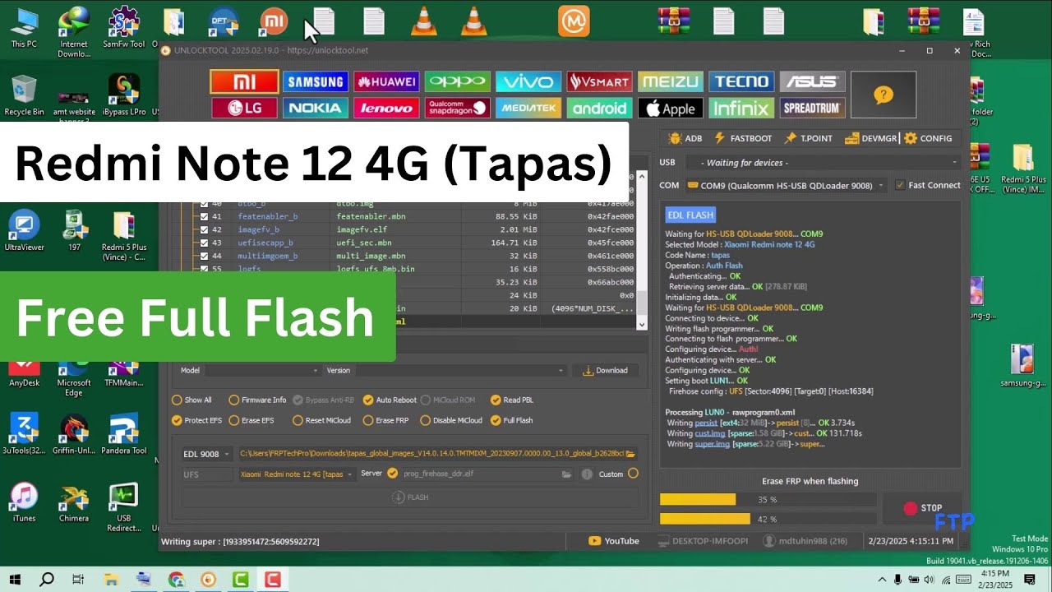The width and height of the screenshot is (1052, 592).
Task: Open the Model dropdown
Action: 261,371
